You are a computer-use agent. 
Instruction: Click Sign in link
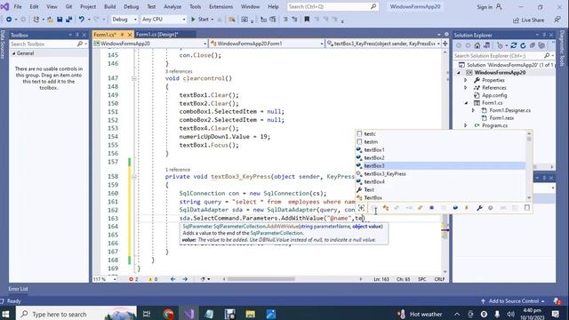pos(485,7)
